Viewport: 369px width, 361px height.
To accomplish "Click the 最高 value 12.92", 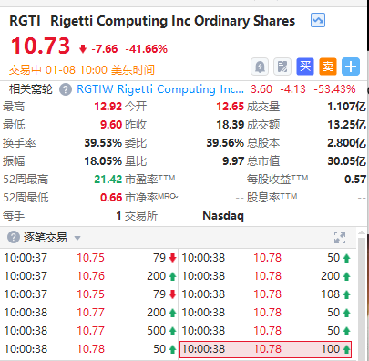I will pos(108,107).
